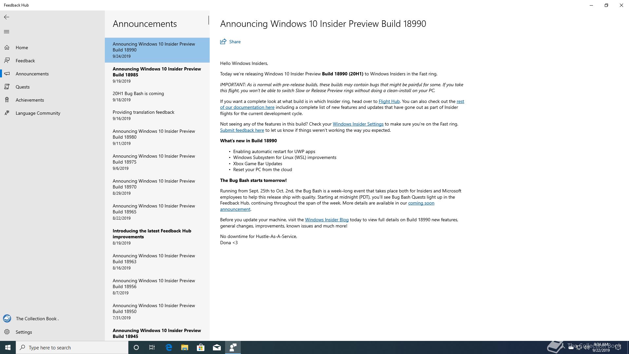Open the Feedback section
Image resolution: width=629 pixels, height=354 pixels.
click(52, 61)
